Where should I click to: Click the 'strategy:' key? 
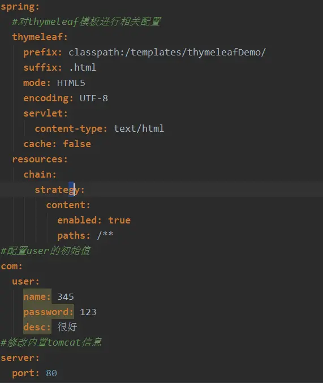[x=59, y=190]
